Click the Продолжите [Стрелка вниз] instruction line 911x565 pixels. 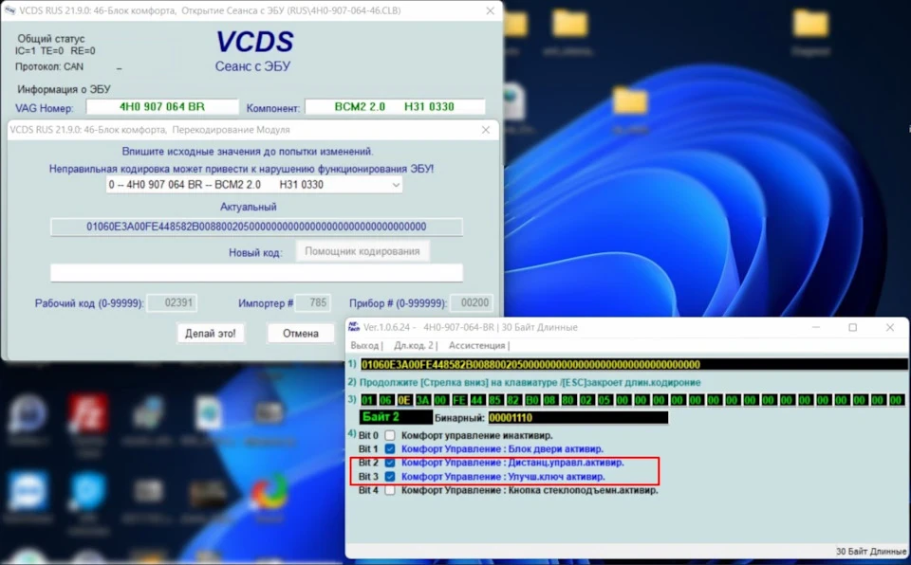click(x=530, y=383)
